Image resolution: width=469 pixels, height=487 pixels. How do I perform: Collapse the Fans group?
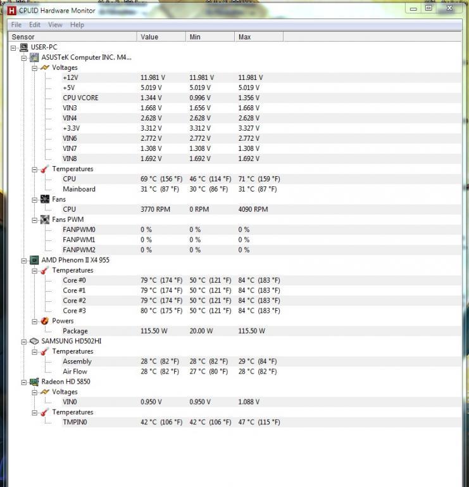(x=35, y=200)
